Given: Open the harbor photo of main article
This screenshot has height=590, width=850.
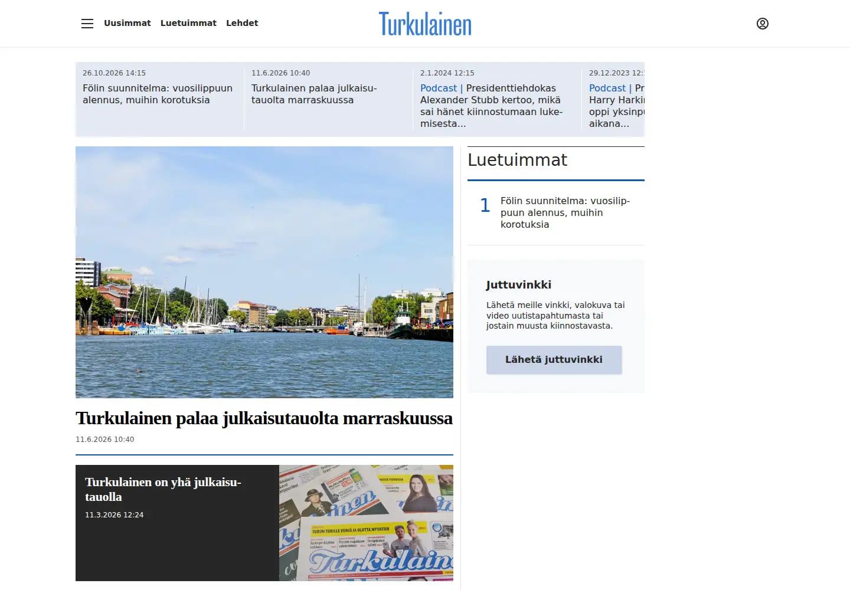Looking at the screenshot, I should click(264, 272).
